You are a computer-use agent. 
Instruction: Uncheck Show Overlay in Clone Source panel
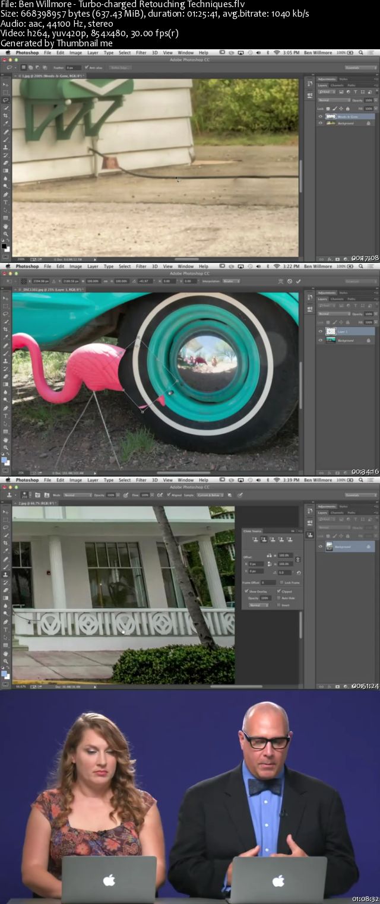tap(246, 591)
